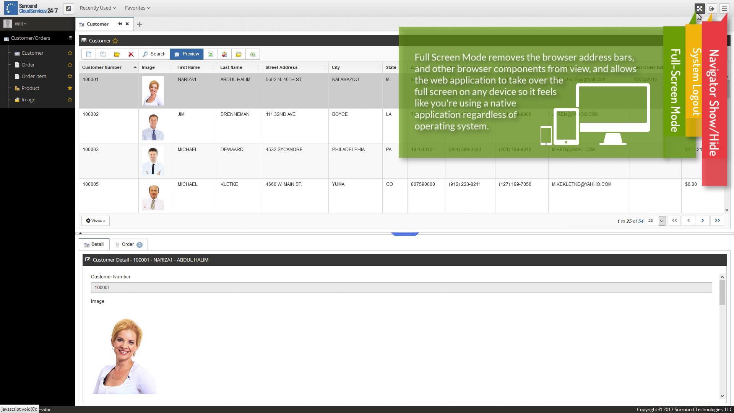The width and height of the screenshot is (734, 413).
Task: Click the red X delete icon
Action: (131, 54)
